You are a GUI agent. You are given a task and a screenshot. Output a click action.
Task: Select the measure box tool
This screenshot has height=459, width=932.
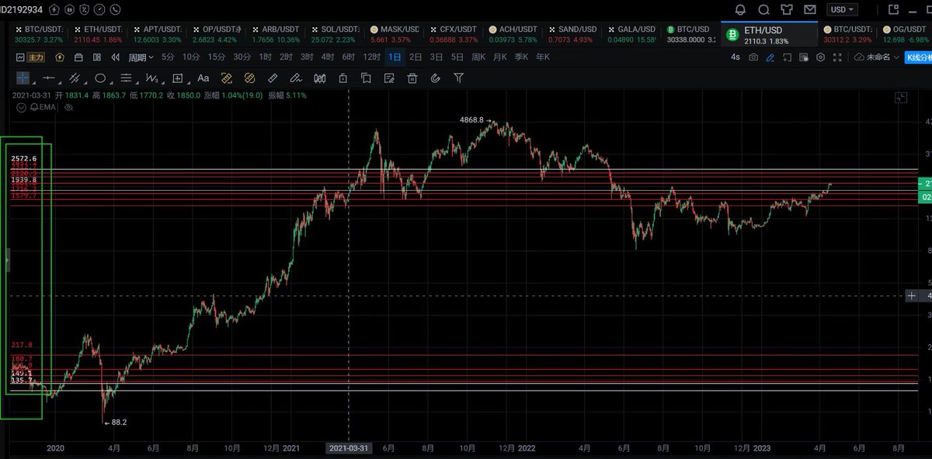pyautogui.click(x=178, y=78)
